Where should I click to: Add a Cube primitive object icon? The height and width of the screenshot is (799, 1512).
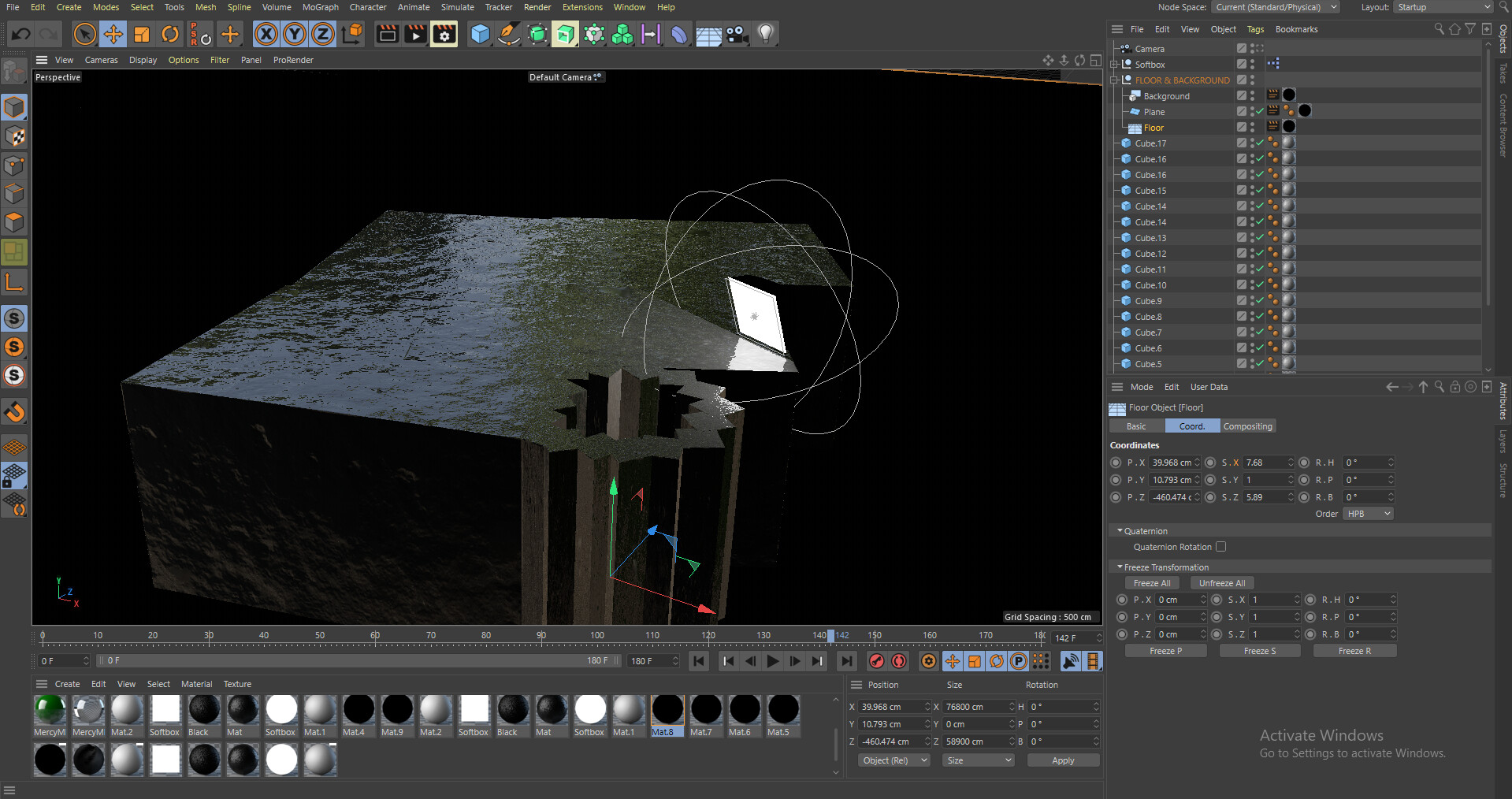(x=480, y=34)
